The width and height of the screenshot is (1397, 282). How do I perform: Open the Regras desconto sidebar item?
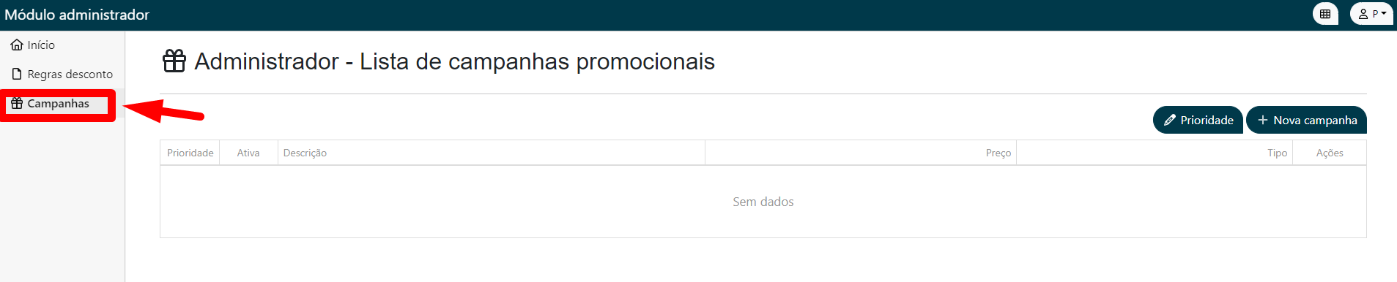point(62,75)
